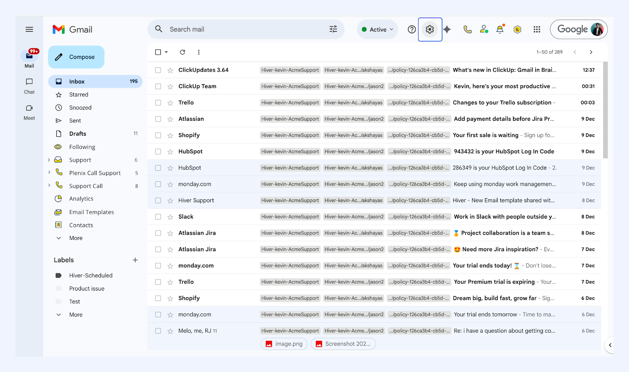Open the image.png attachment
The height and width of the screenshot is (372, 629).
pyautogui.click(x=284, y=344)
